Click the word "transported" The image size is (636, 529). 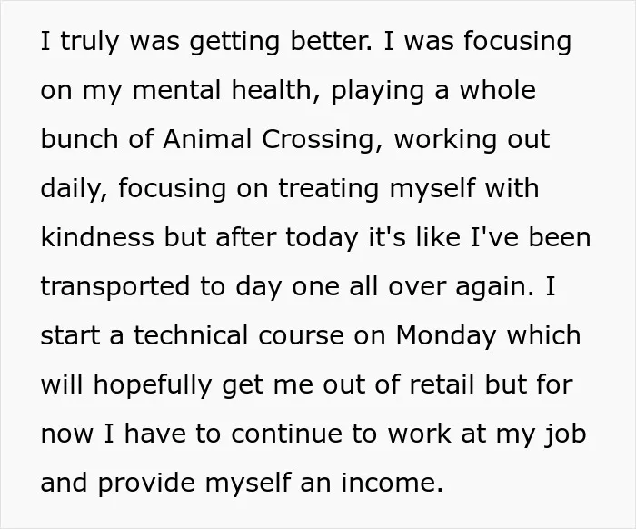click(x=115, y=287)
